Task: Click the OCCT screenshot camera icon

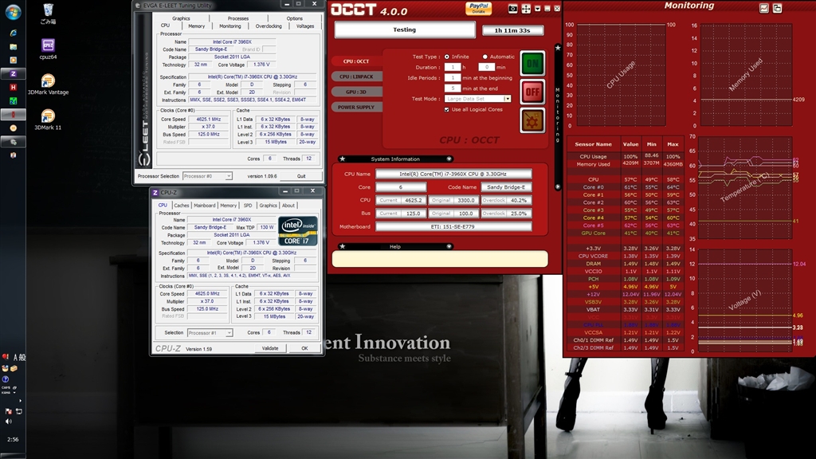Action: coord(512,9)
